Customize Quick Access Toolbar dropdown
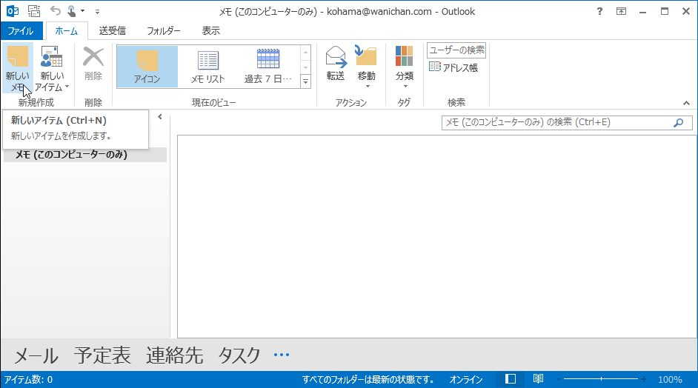This screenshot has height=388, width=698. tap(98, 12)
